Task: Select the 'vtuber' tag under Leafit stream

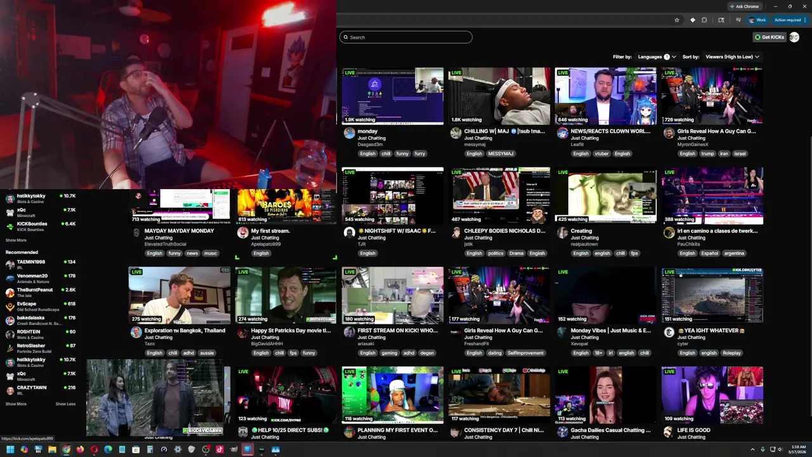Action: [x=601, y=154]
